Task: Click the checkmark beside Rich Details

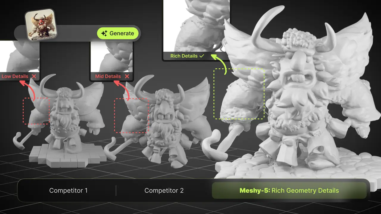Action: coord(202,56)
